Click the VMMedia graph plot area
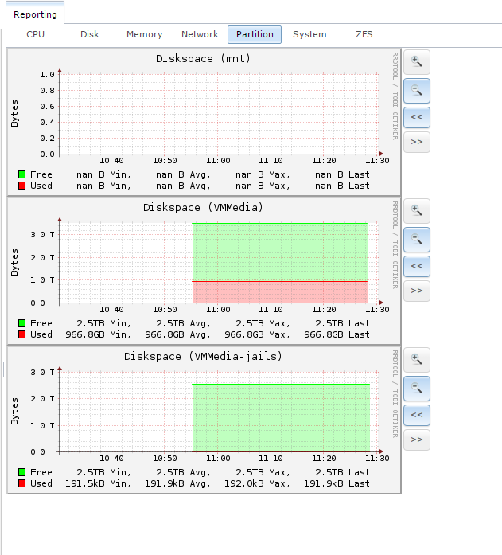Screen dimensions: 502x555 [219, 263]
